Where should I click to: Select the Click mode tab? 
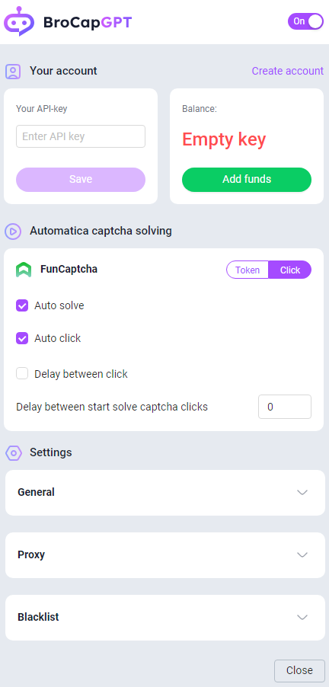pos(290,270)
